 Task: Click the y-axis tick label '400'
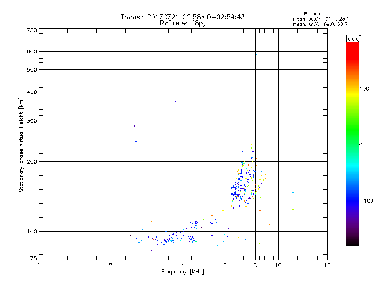point(32,92)
